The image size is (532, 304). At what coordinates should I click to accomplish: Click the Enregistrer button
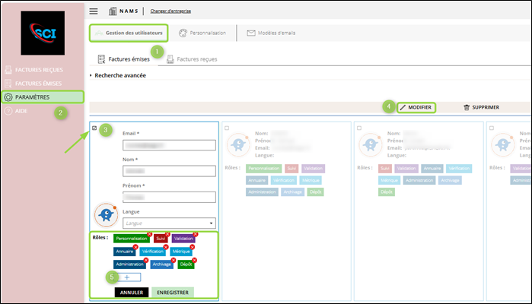(x=173, y=293)
